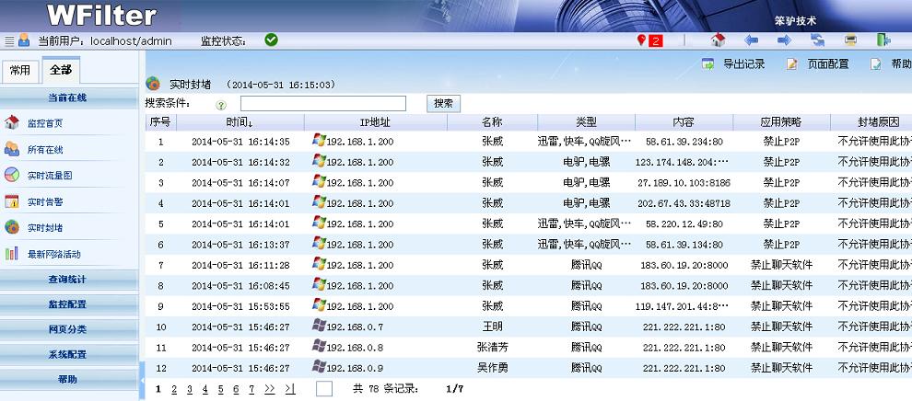Viewport: 912px width, 401px height.
Task: Open 实时流量图 in the sidebar
Action: (x=50, y=175)
